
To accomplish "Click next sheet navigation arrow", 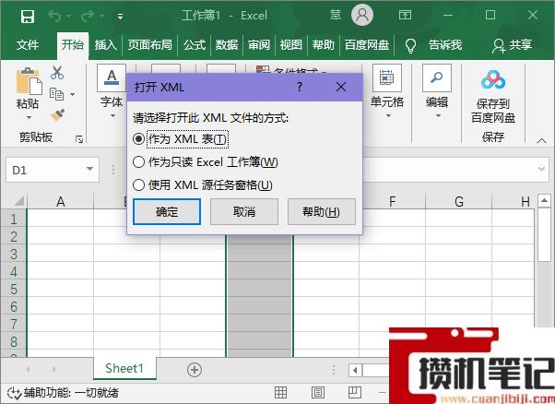I will click(x=53, y=370).
